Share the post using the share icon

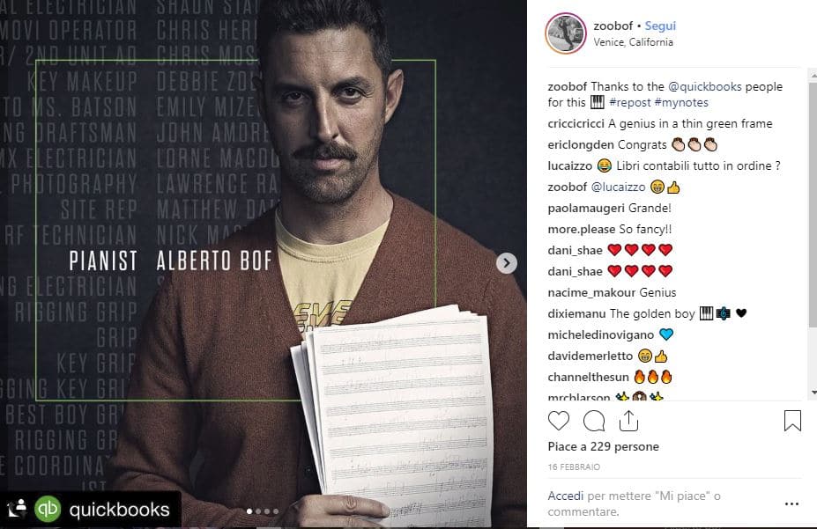tap(628, 421)
